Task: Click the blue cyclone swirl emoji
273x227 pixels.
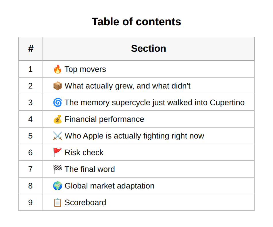Action: 57,103
